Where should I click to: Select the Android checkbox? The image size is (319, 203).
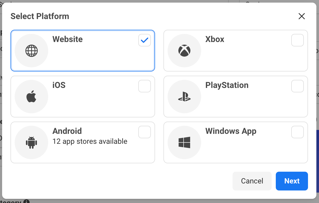pos(145,132)
